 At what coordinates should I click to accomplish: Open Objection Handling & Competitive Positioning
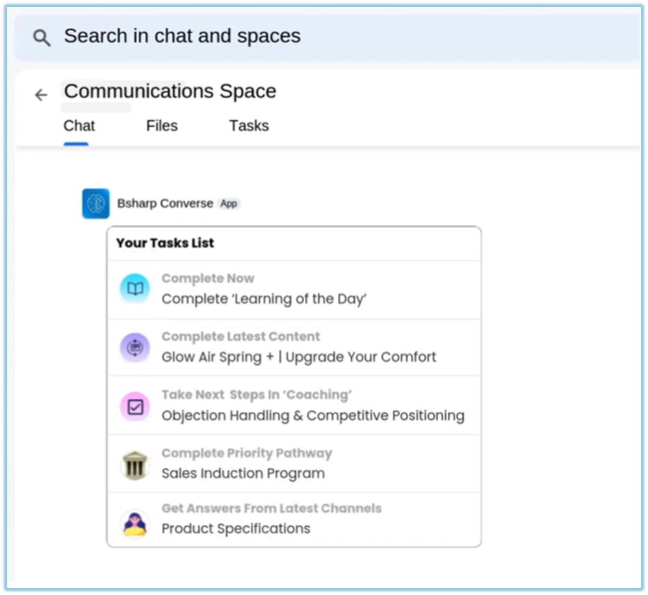coord(313,415)
